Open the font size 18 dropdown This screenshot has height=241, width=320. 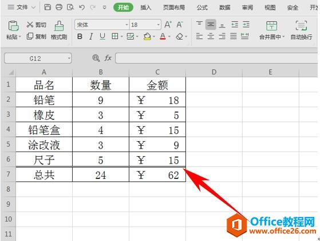tap(159, 25)
